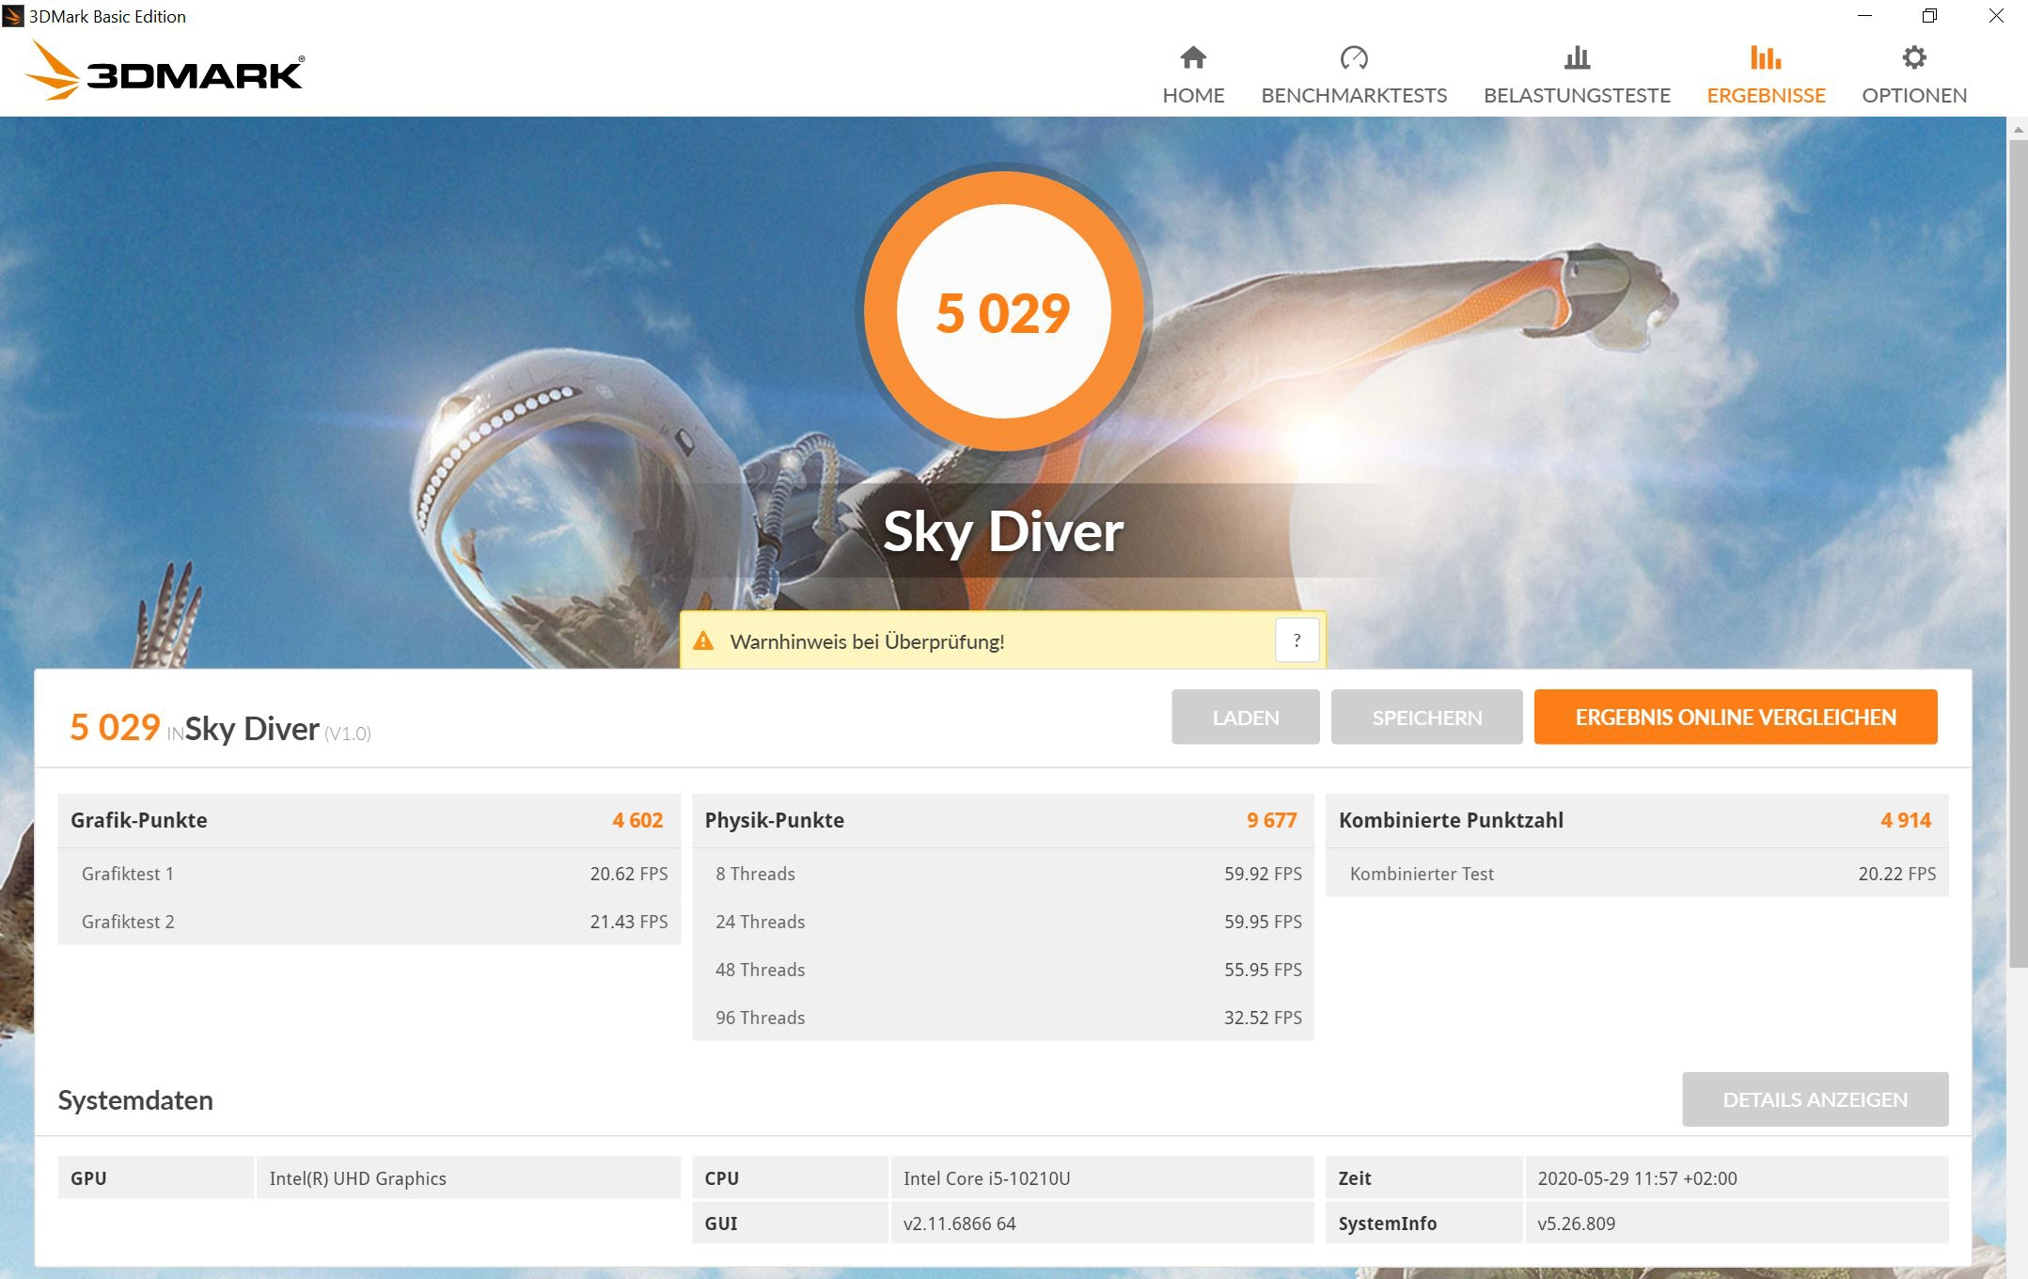Open the BENCHMARKTESTS tab label
Image resolution: width=2028 pixels, height=1279 pixels.
[1354, 96]
